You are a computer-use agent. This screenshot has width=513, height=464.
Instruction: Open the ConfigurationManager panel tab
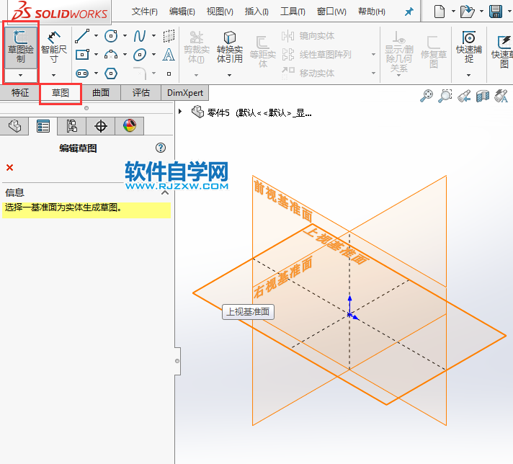point(72,126)
